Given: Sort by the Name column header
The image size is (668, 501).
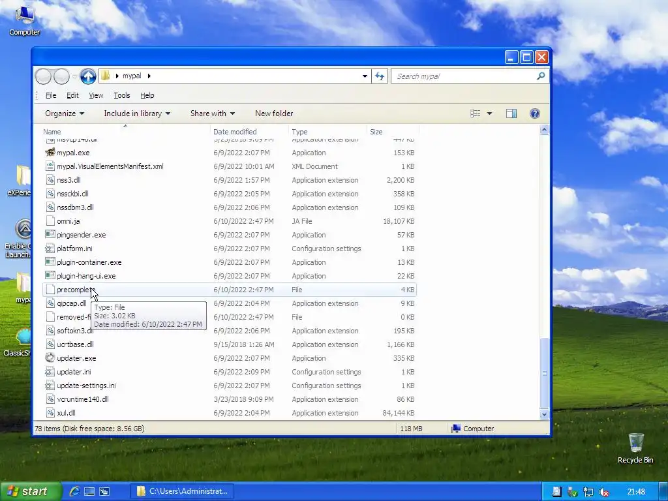Looking at the screenshot, I should click(125, 132).
